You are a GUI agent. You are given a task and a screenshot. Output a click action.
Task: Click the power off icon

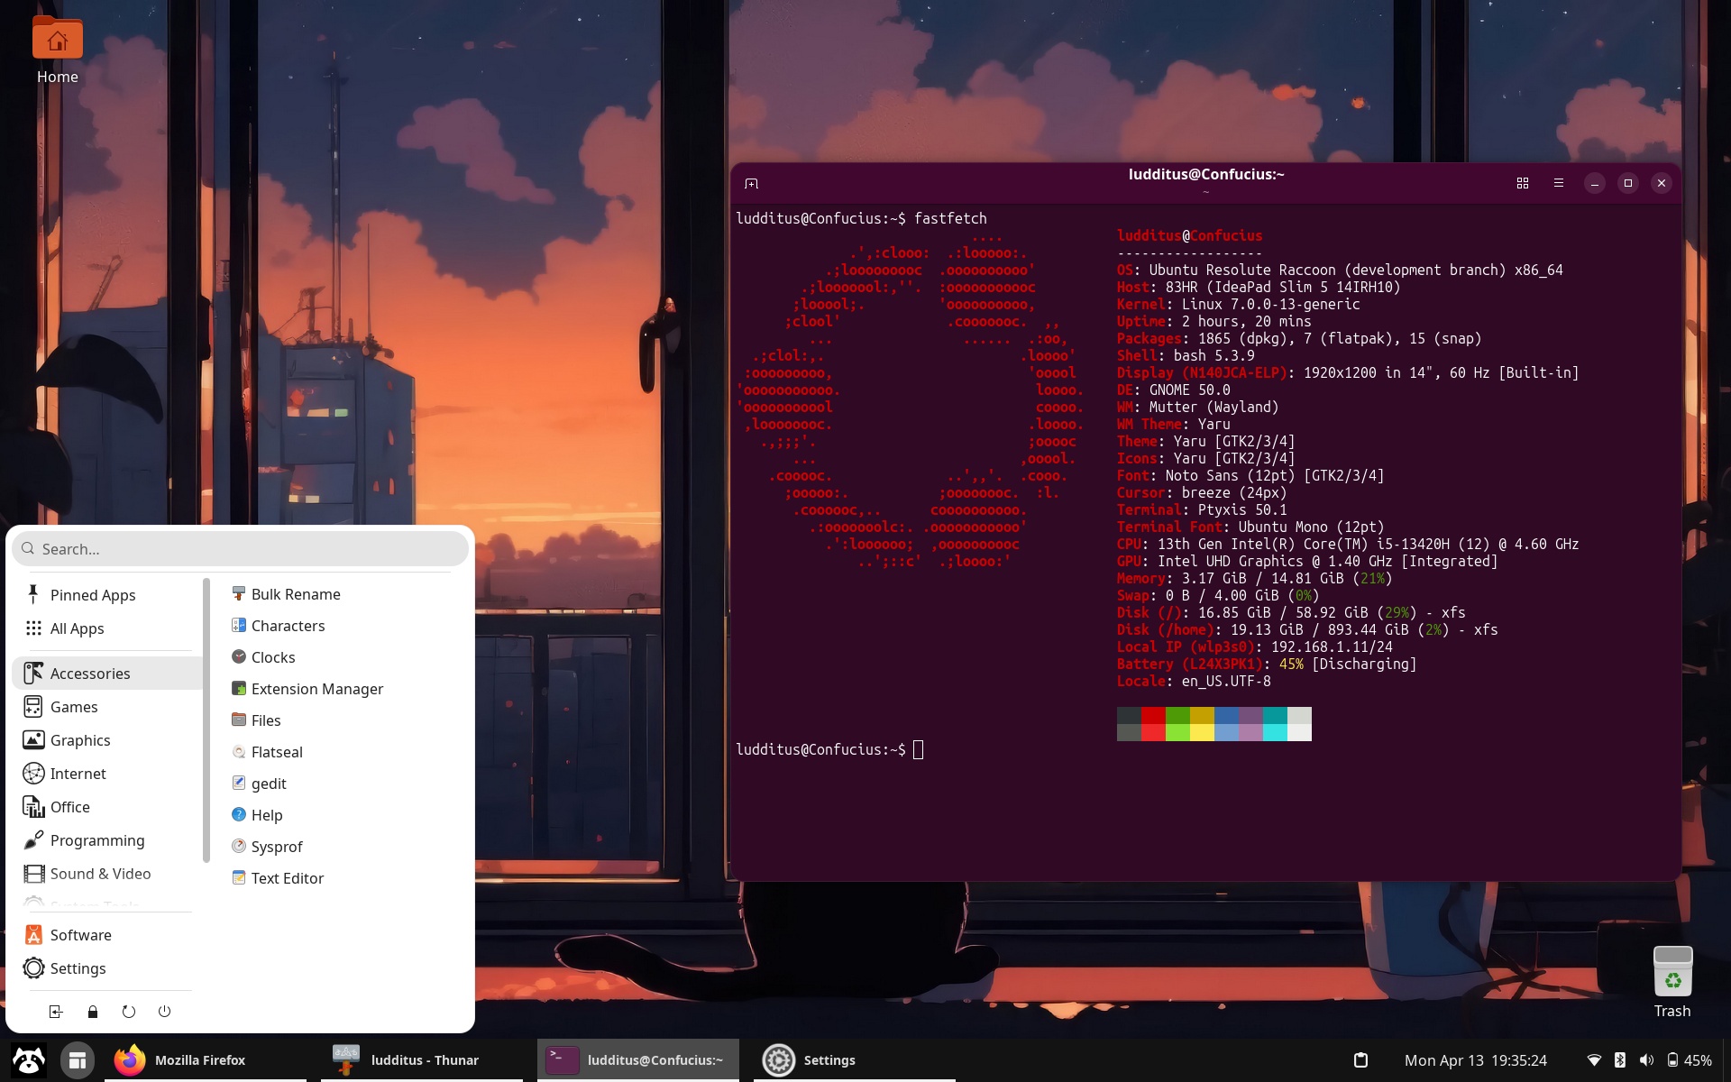tap(164, 1012)
